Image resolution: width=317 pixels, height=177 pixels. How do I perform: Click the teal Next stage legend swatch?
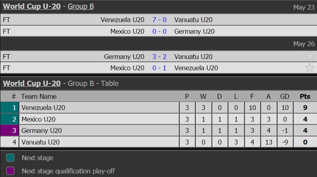[10, 158]
